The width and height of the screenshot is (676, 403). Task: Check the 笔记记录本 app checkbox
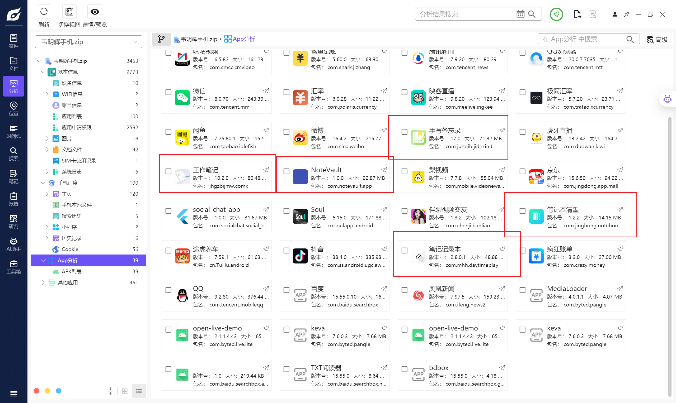point(404,250)
